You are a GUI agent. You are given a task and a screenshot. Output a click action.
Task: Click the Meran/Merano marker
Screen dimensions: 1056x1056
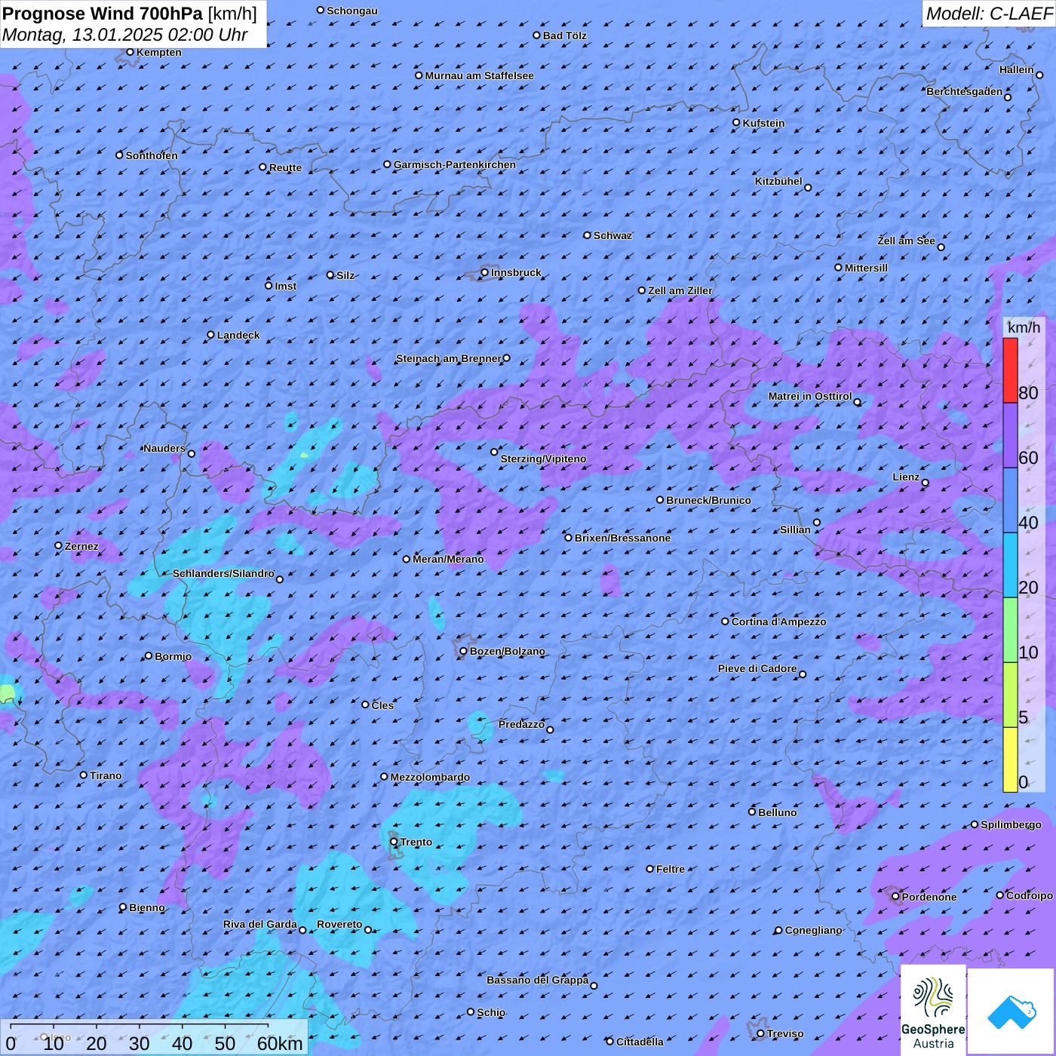coord(407,559)
